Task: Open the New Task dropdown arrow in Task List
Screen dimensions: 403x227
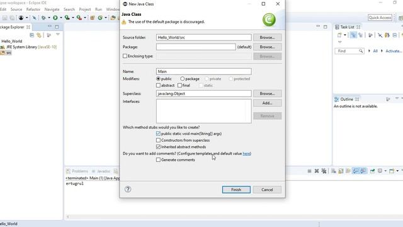Action: [x=345, y=35]
